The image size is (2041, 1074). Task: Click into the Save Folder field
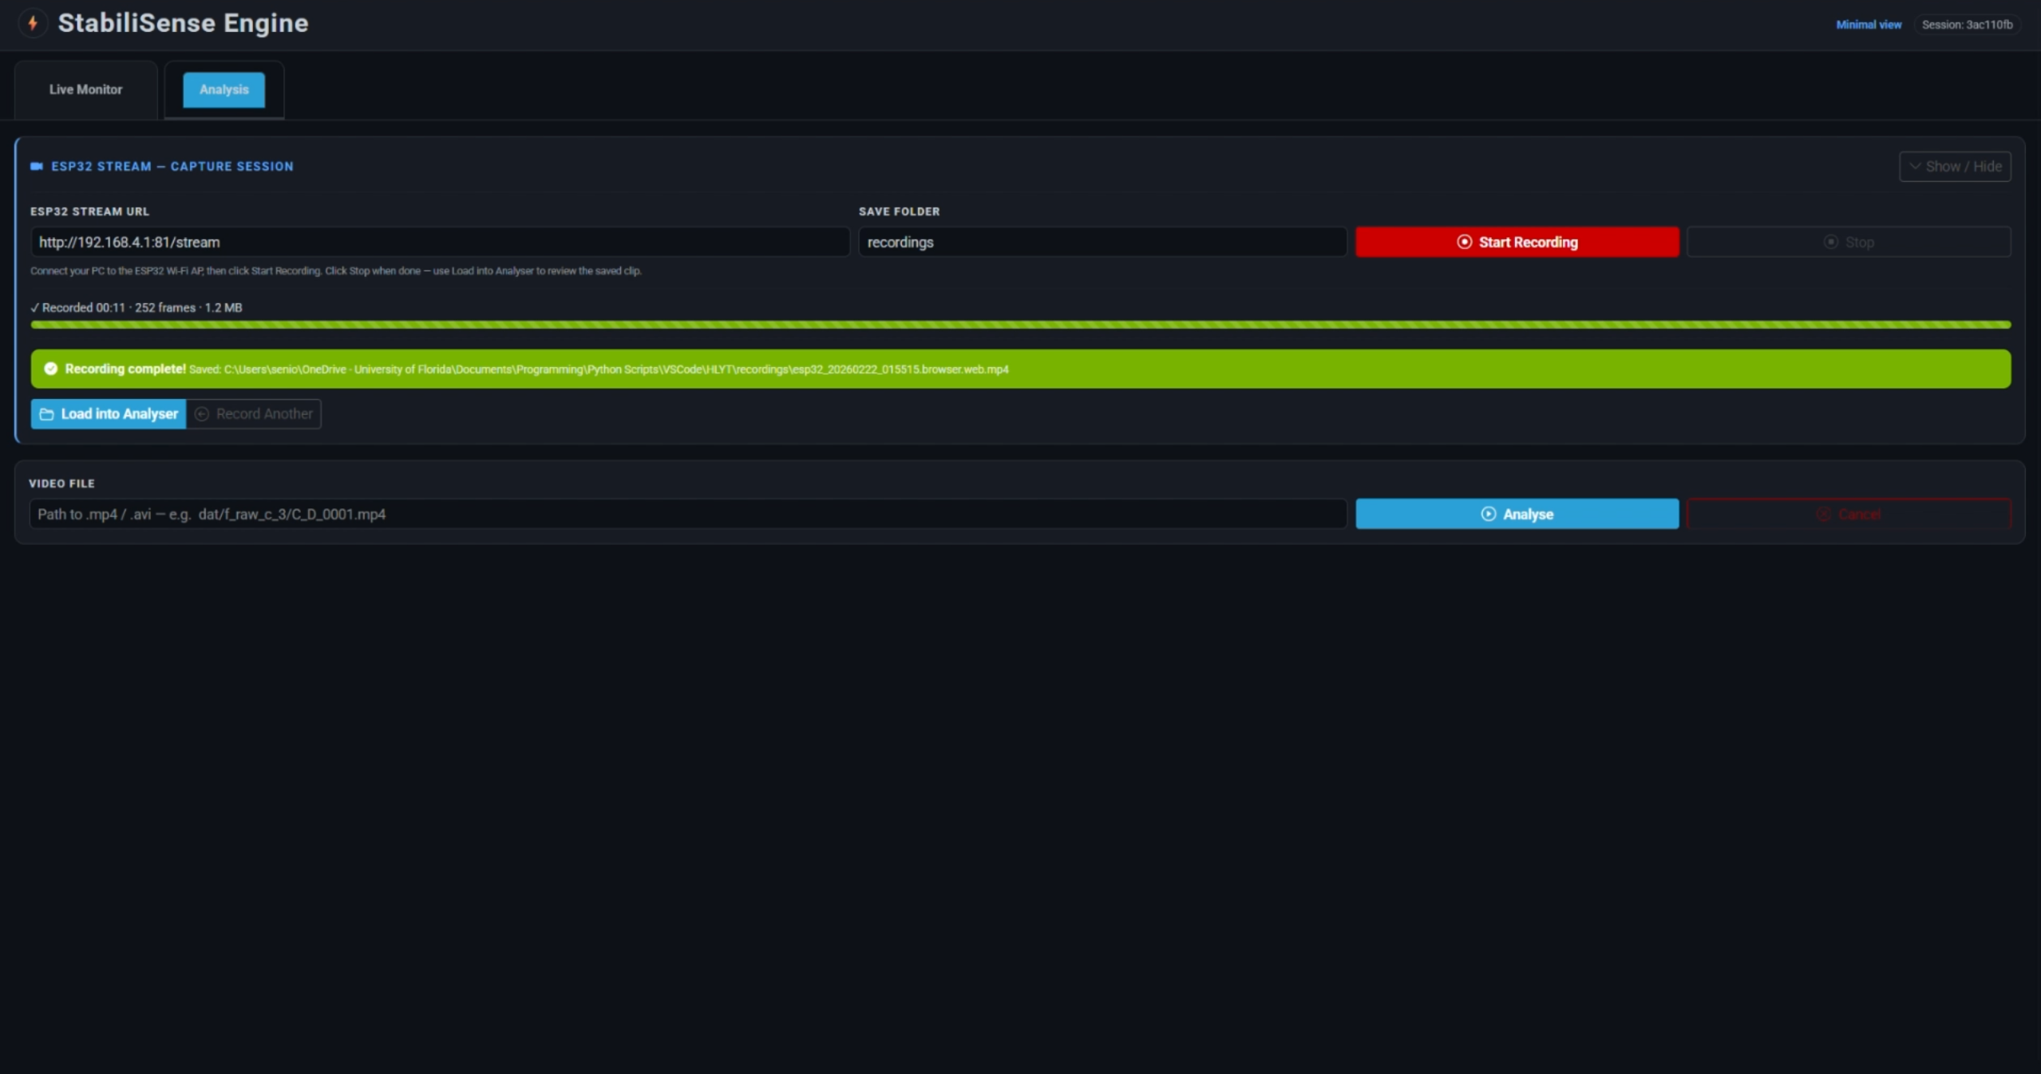[x=1102, y=242]
